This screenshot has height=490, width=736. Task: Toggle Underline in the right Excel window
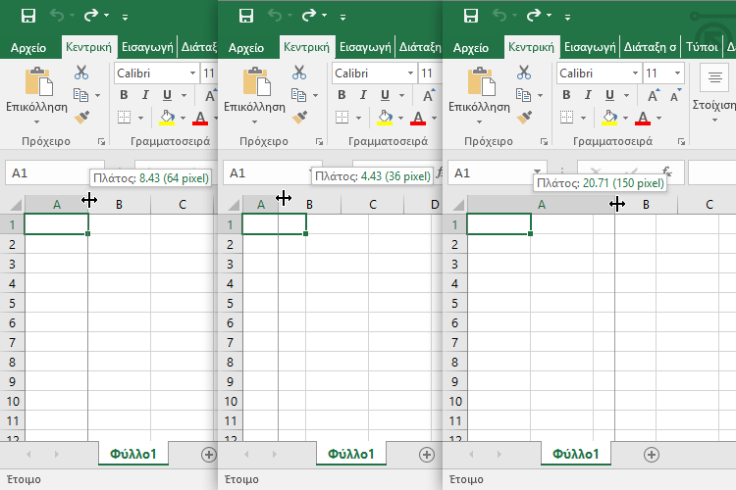point(609,96)
